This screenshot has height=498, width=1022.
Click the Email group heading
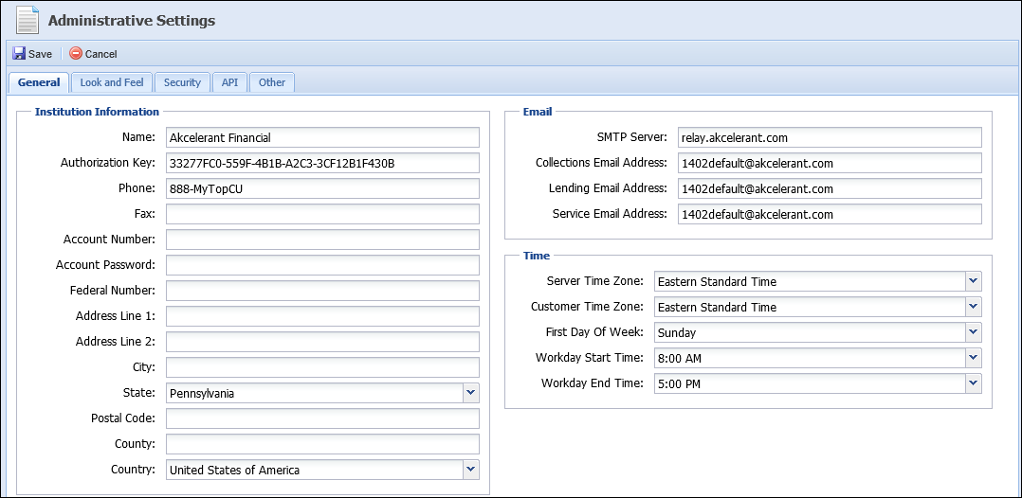[x=538, y=112]
